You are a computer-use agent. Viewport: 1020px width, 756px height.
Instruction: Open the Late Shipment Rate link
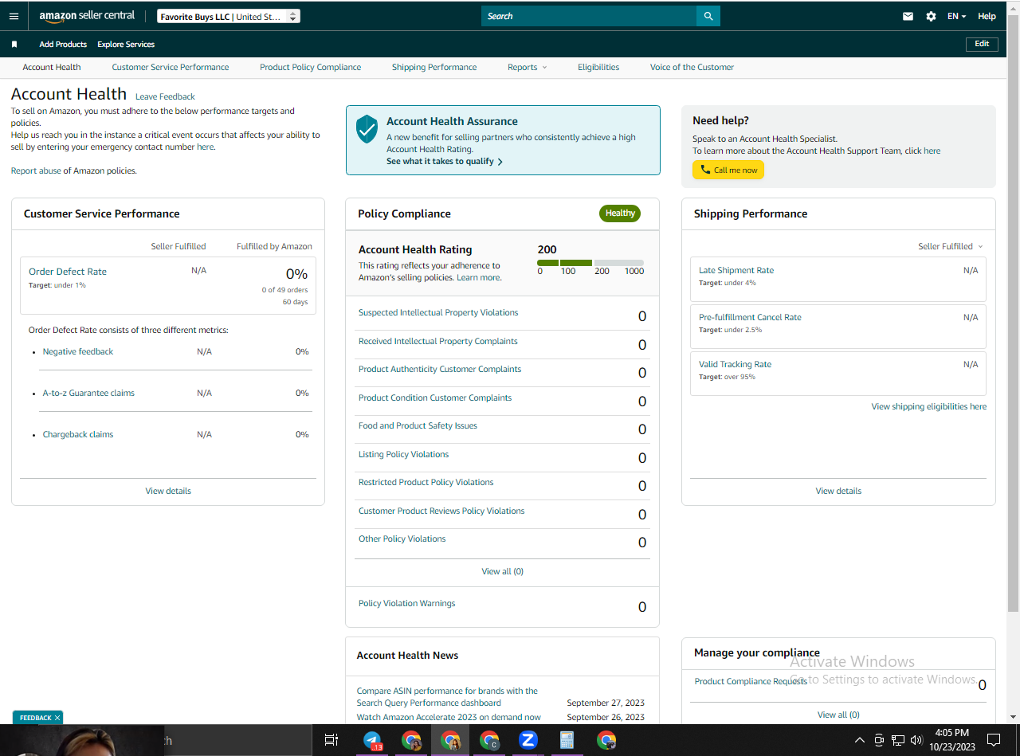point(736,270)
